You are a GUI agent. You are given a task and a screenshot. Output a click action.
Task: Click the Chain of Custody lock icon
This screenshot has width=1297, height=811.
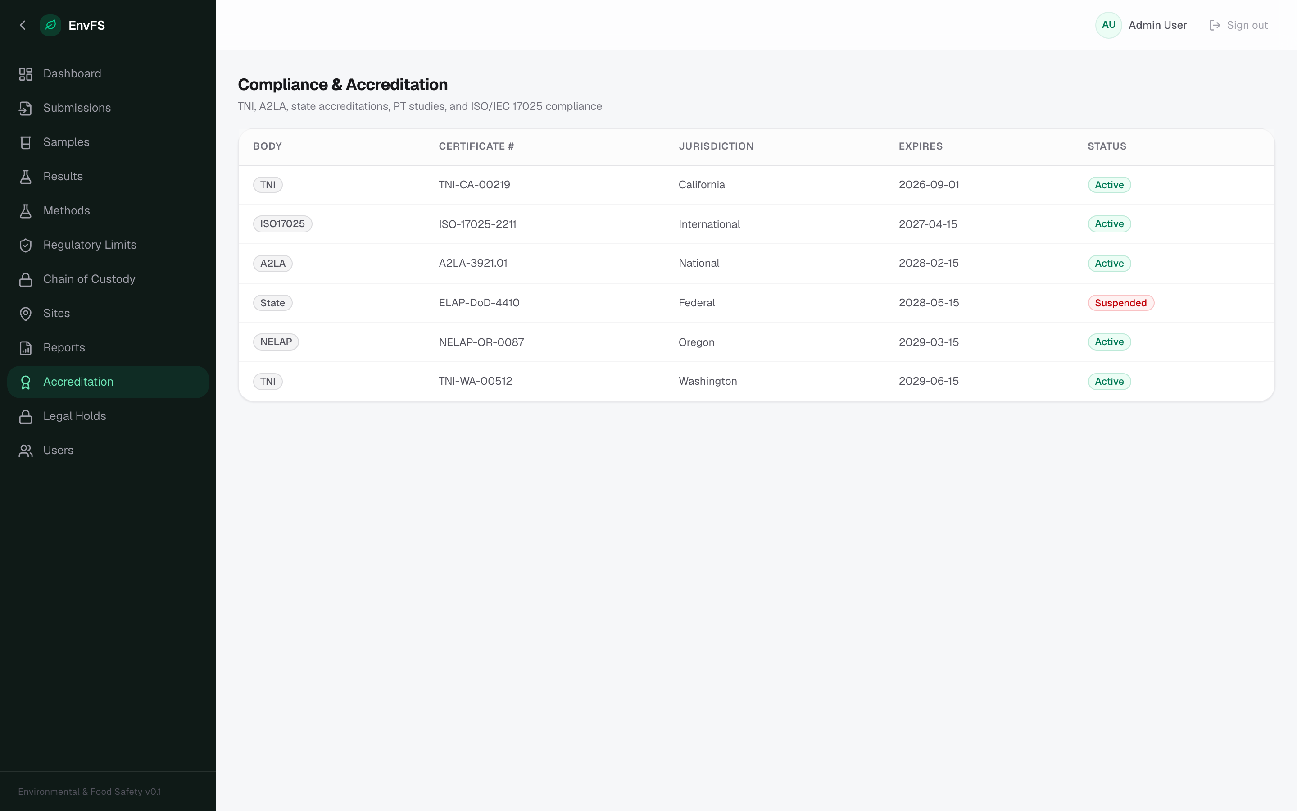pos(26,279)
